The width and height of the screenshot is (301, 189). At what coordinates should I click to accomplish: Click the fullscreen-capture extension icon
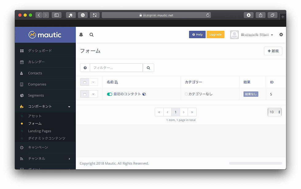(95, 15)
